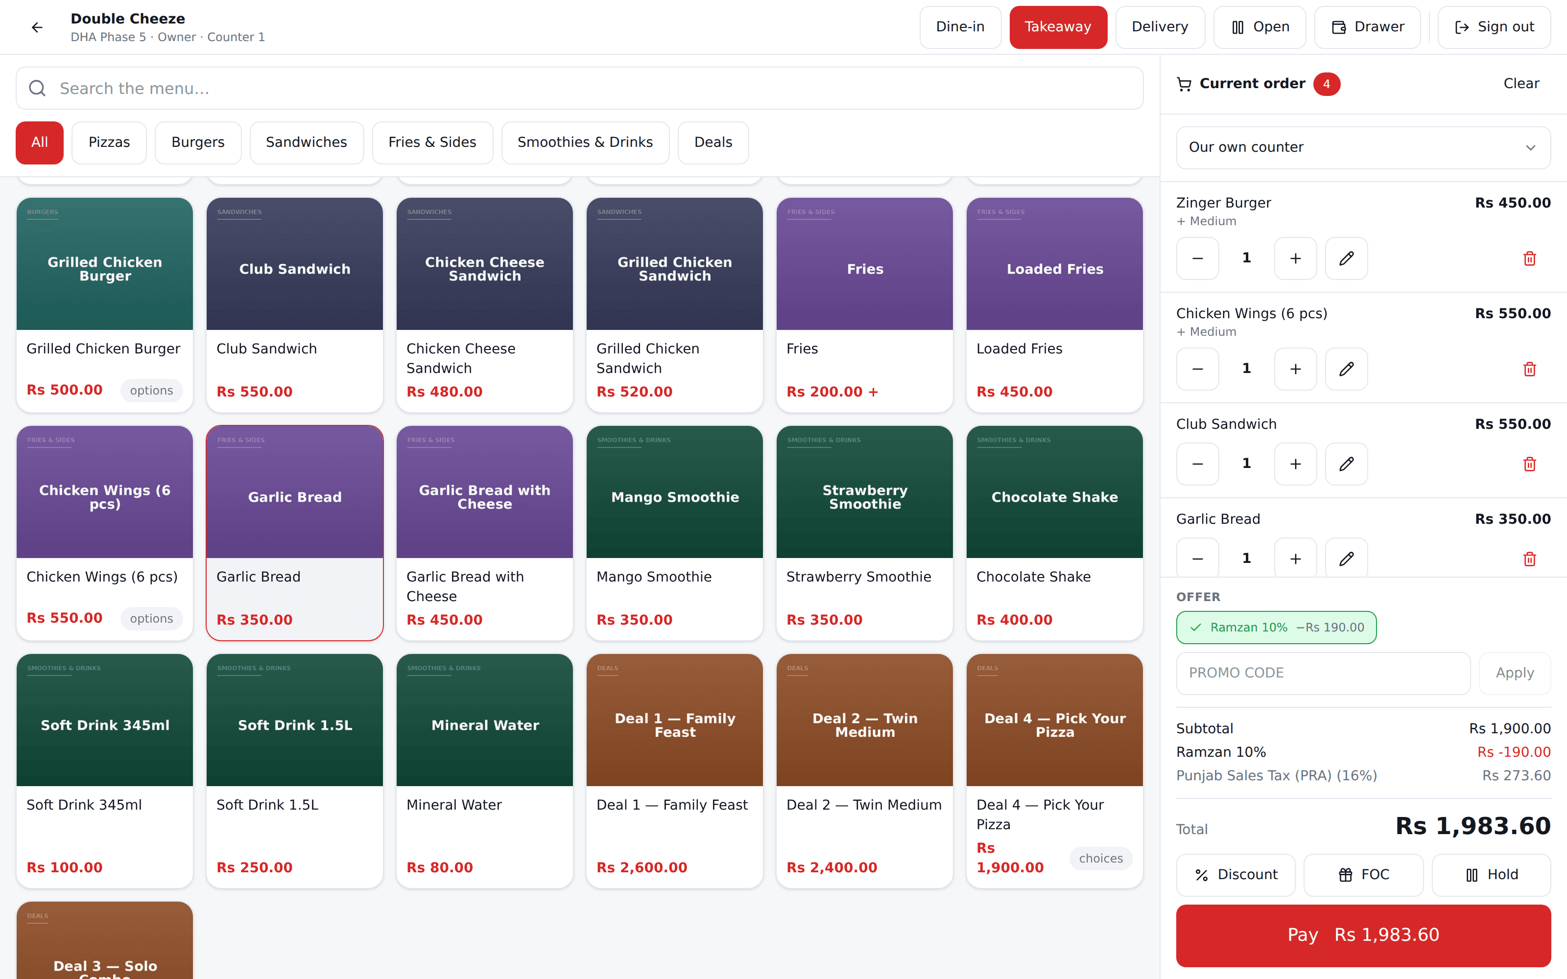Image resolution: width=1567 pixels, height=979 pixels.
Task: Increase Club Sandwich quantity in order
Action: 1295,464
